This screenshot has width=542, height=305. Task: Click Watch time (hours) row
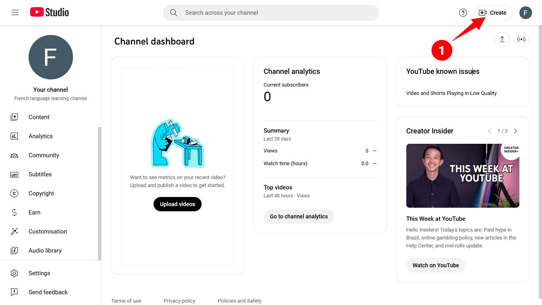tap(320, 164)
